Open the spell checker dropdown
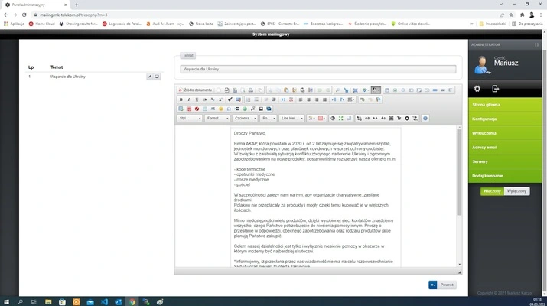547x306 pixels. pyautogui.click(x=365, y=90)
